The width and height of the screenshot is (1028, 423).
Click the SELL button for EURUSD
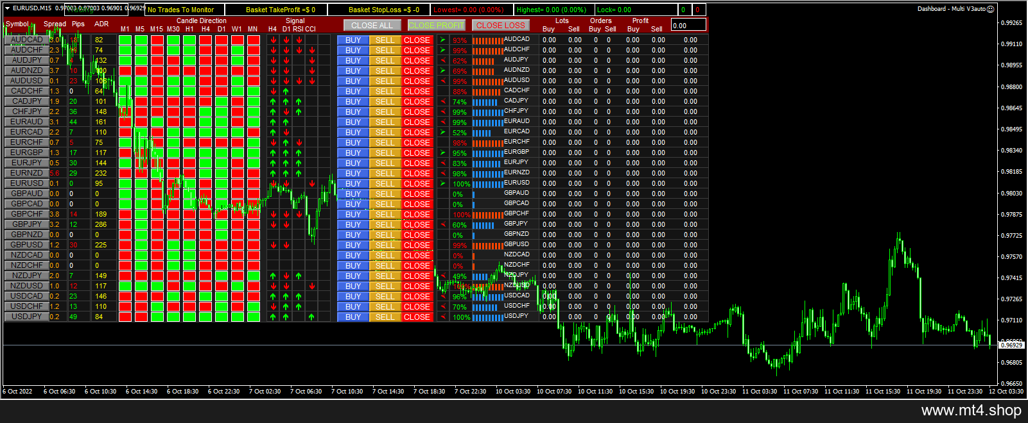(385, 183)
